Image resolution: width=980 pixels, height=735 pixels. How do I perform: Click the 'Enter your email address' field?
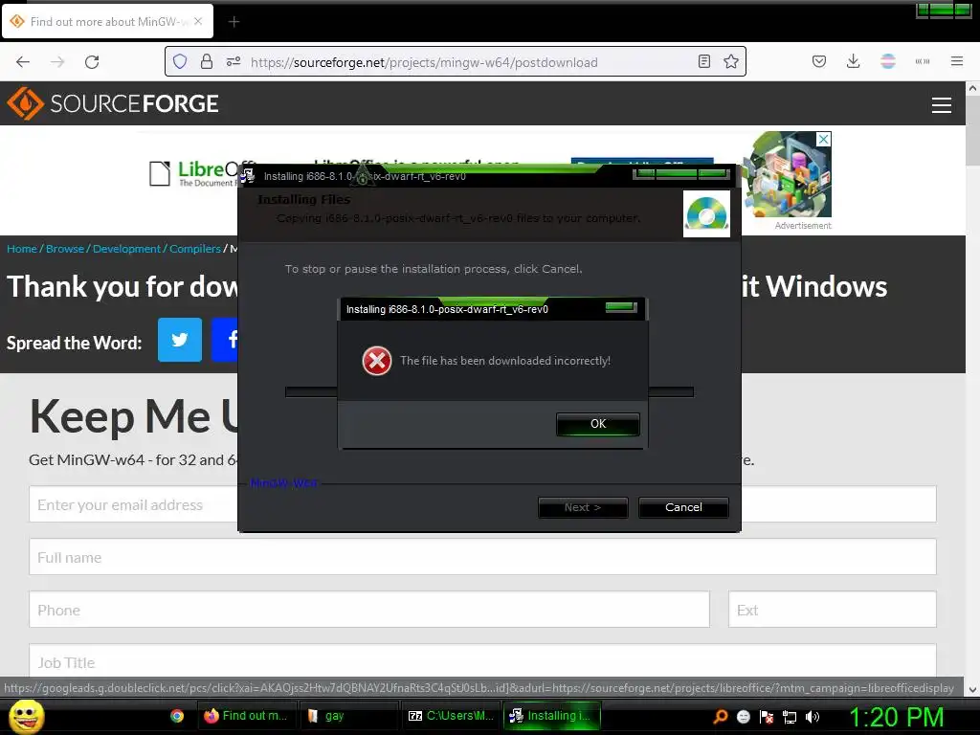(133, 504)
